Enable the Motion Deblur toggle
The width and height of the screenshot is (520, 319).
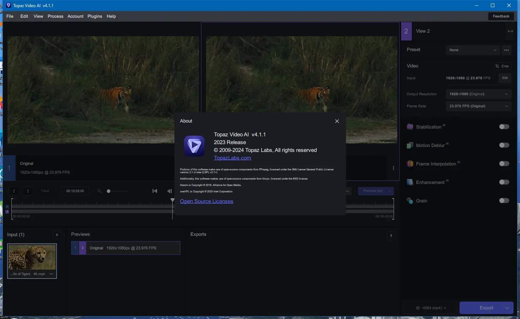504,145
